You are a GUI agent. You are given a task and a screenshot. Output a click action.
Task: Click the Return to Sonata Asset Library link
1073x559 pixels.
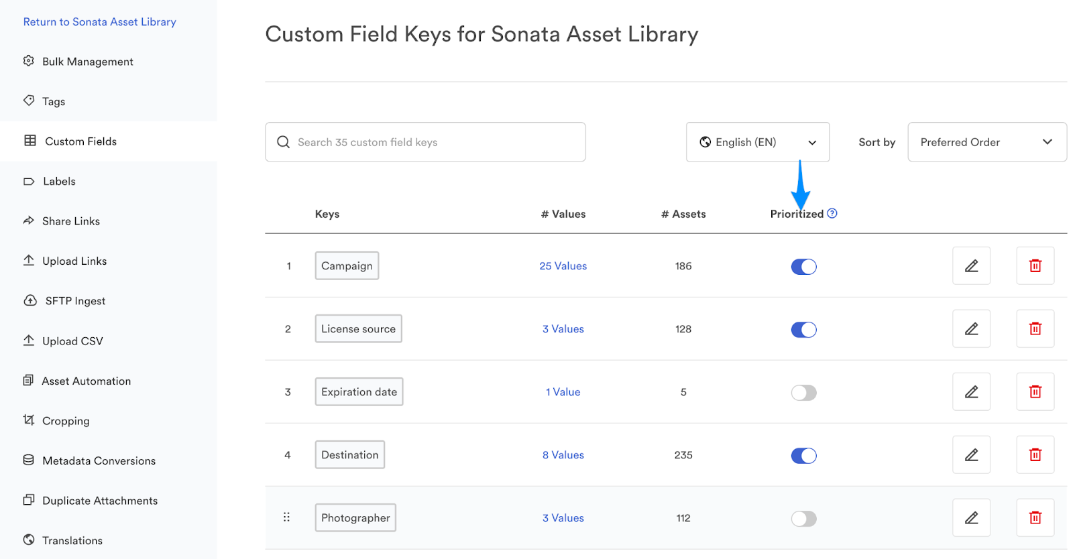[x=99, y=22]
